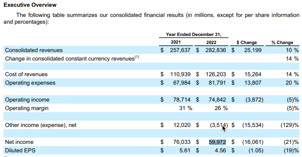The height and width of the screenshot is (157, 302).
Task: Click 2022 operating margin 26 %
Action: pyautogui.click(x=221, y=108)
